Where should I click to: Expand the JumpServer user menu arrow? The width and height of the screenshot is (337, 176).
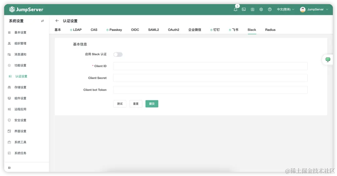tap(327, 9)
